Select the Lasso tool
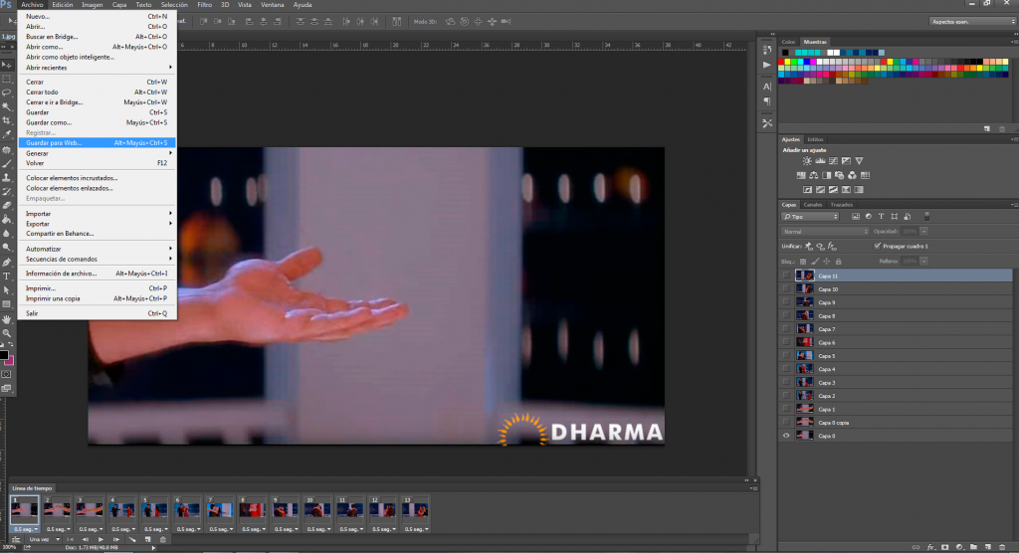 pos(7,92)
